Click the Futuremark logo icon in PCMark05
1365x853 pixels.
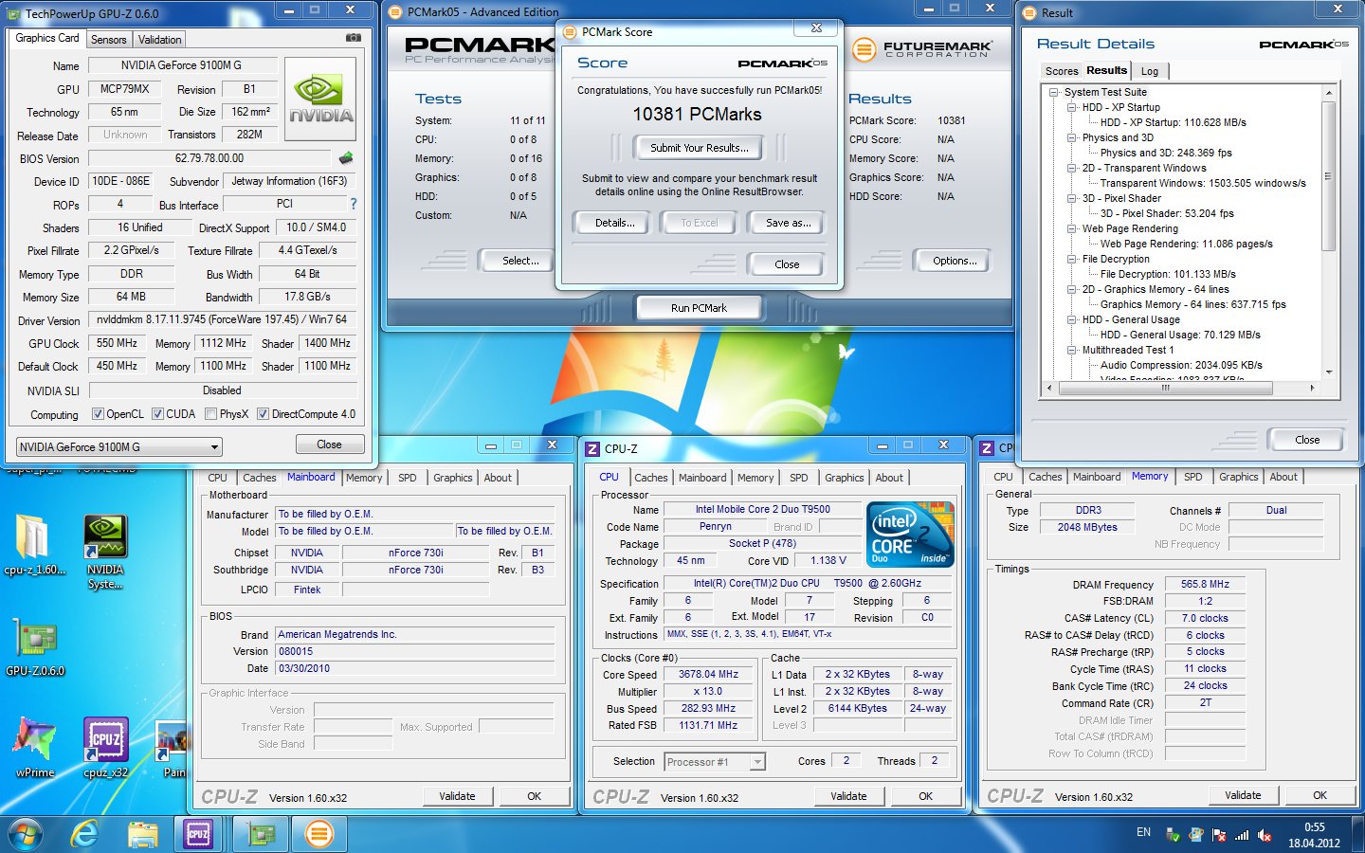pos(864,49)
